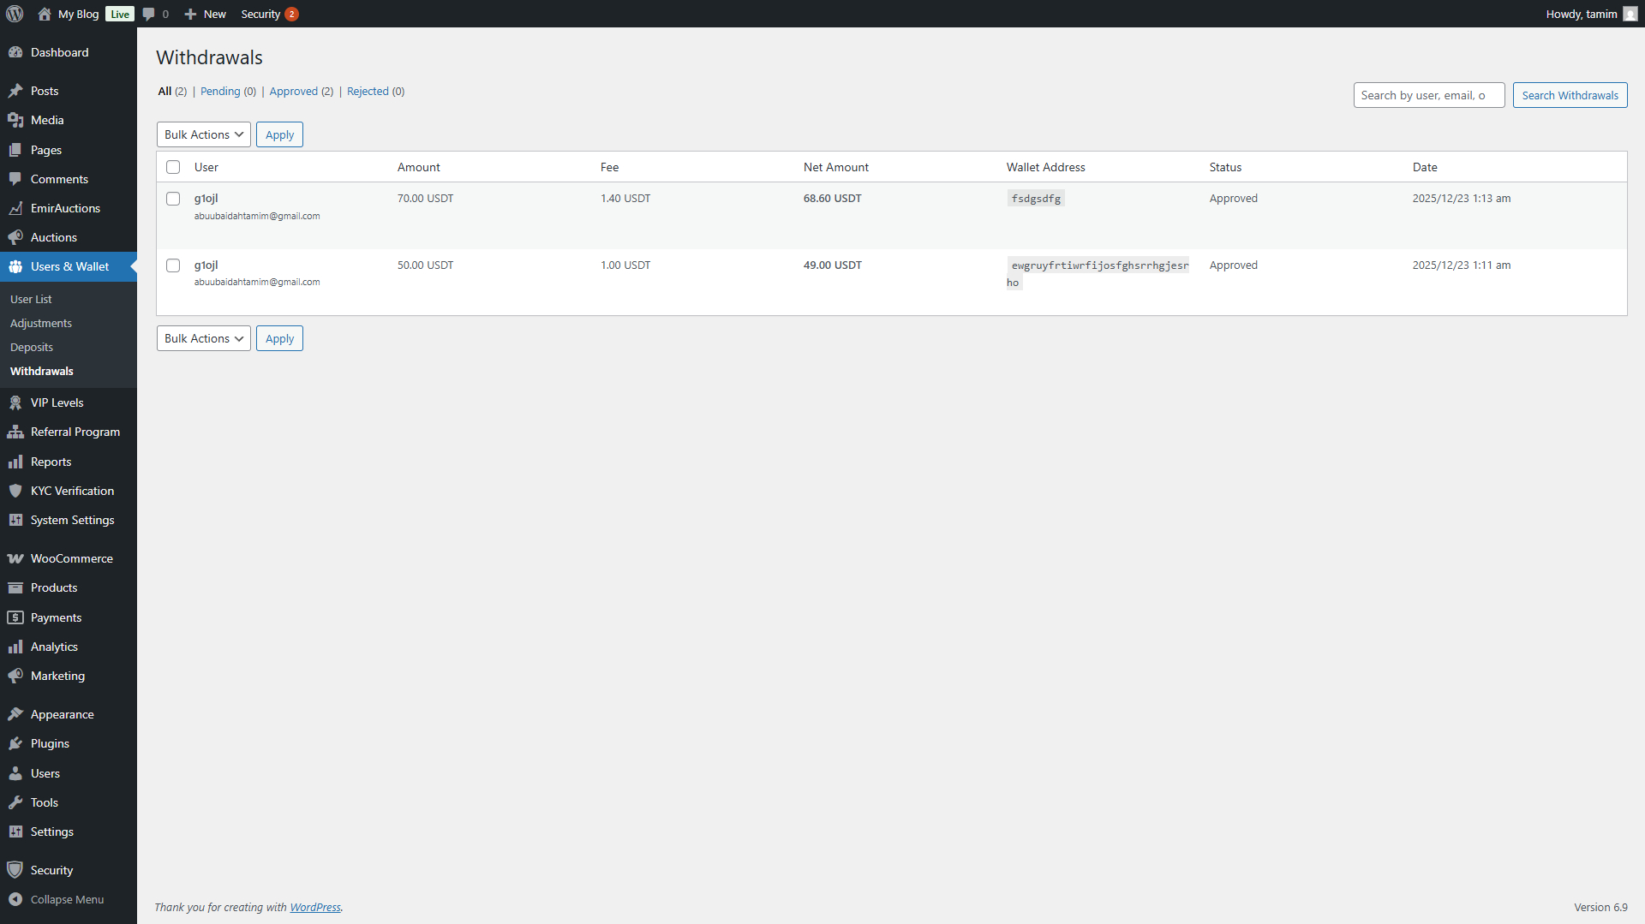Click user g1ojl in the 70.00 USDT row
This screenshot has height=924, width=1645.
(206, 199)
